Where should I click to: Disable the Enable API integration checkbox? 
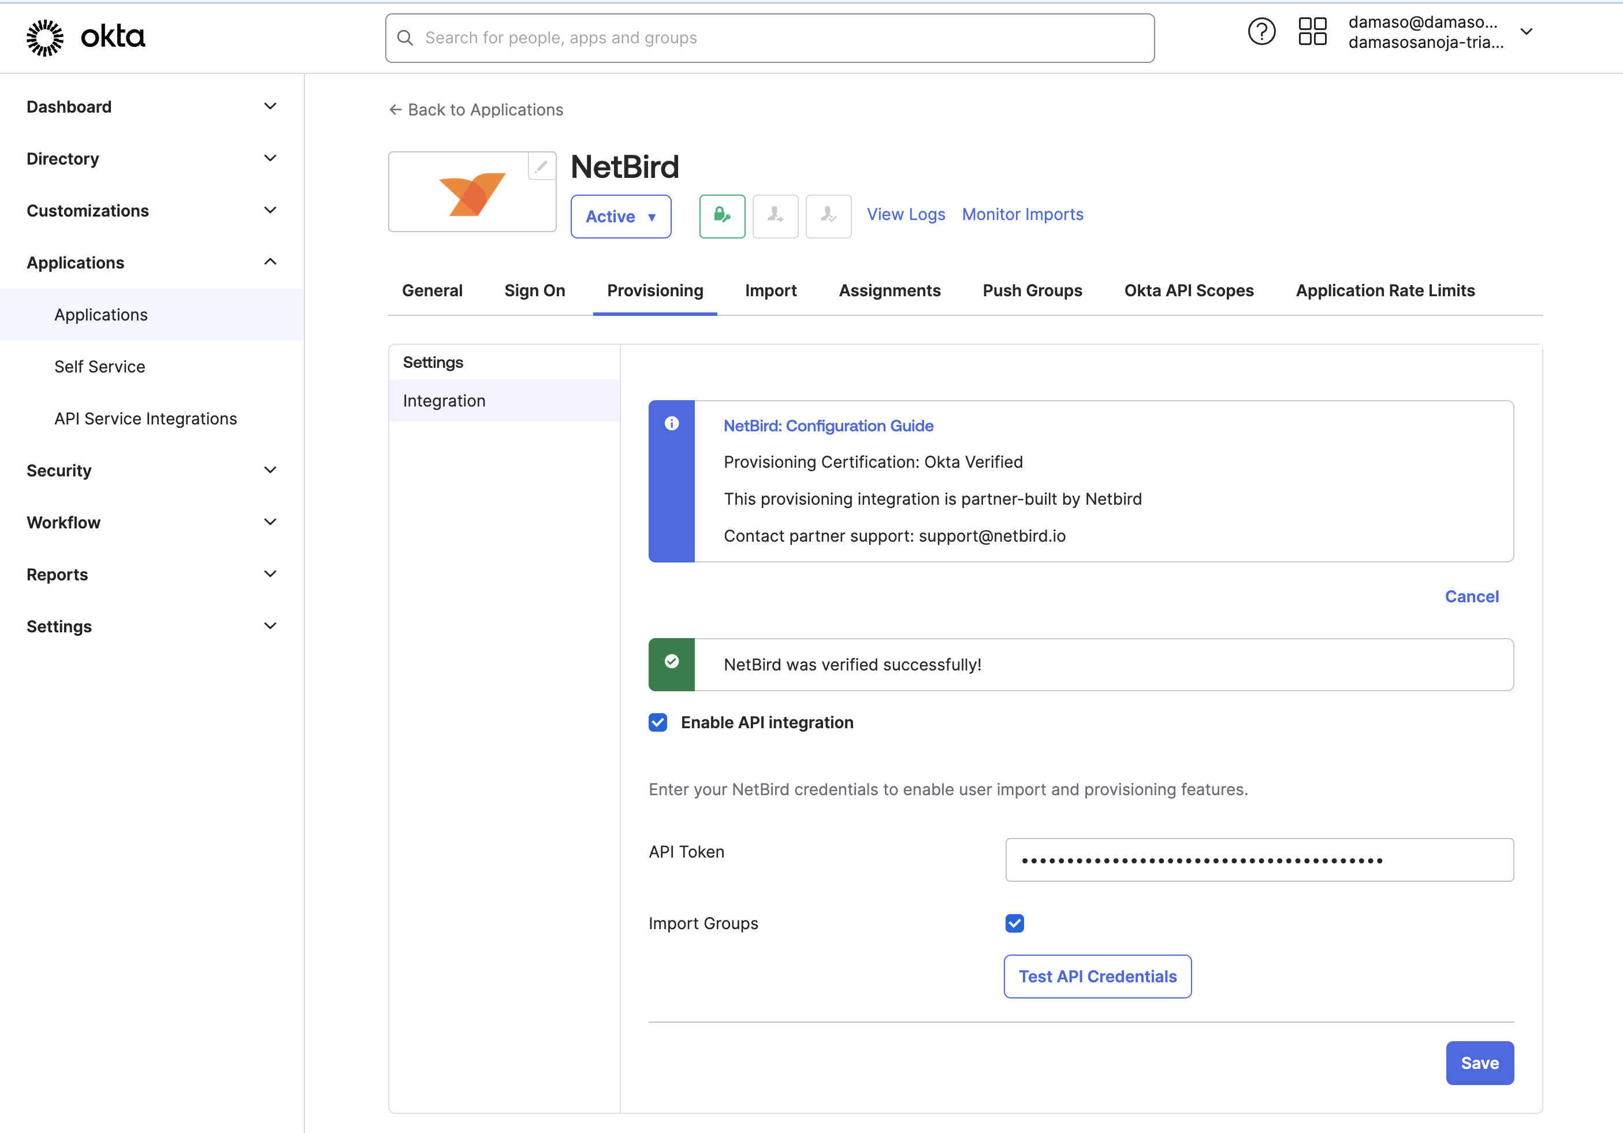tap(658, 722)
